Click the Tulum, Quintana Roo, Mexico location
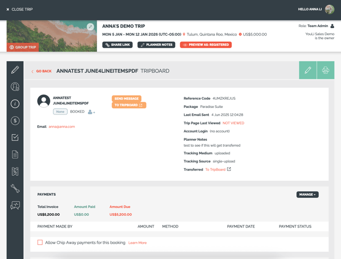The image size is (341, 259). tap(212, 35)
